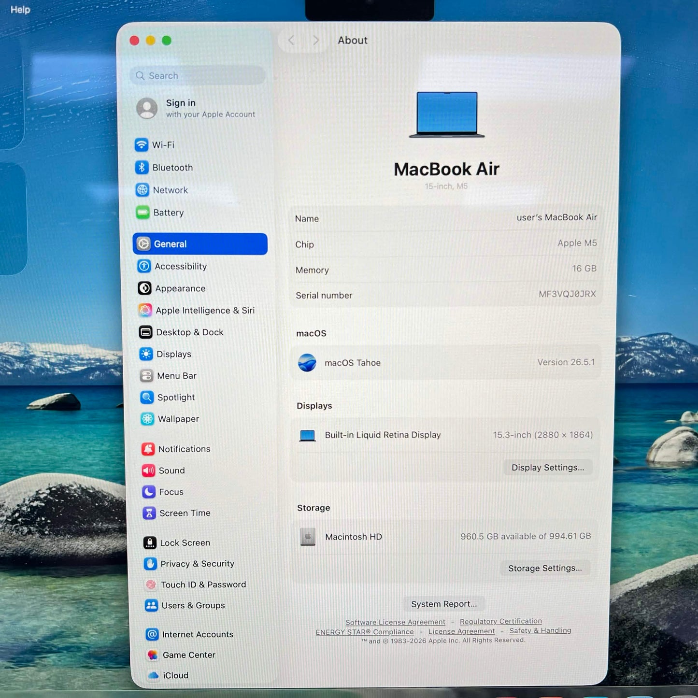Click the Displays sun icon
Screen dimensions: 698x698
146,354
